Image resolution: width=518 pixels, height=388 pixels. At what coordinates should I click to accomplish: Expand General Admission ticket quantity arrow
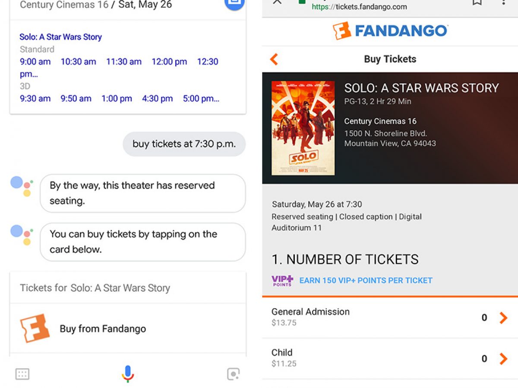click(503, 318)
